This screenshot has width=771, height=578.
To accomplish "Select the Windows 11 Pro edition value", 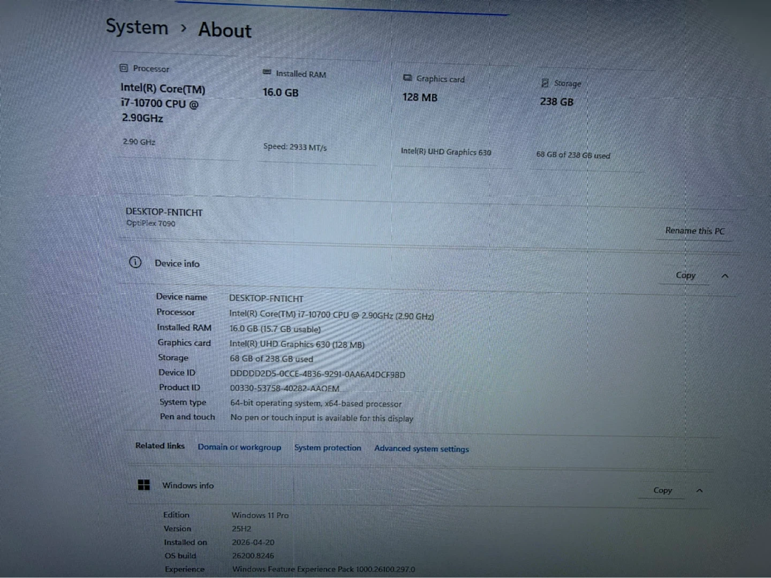I will 260,515.
